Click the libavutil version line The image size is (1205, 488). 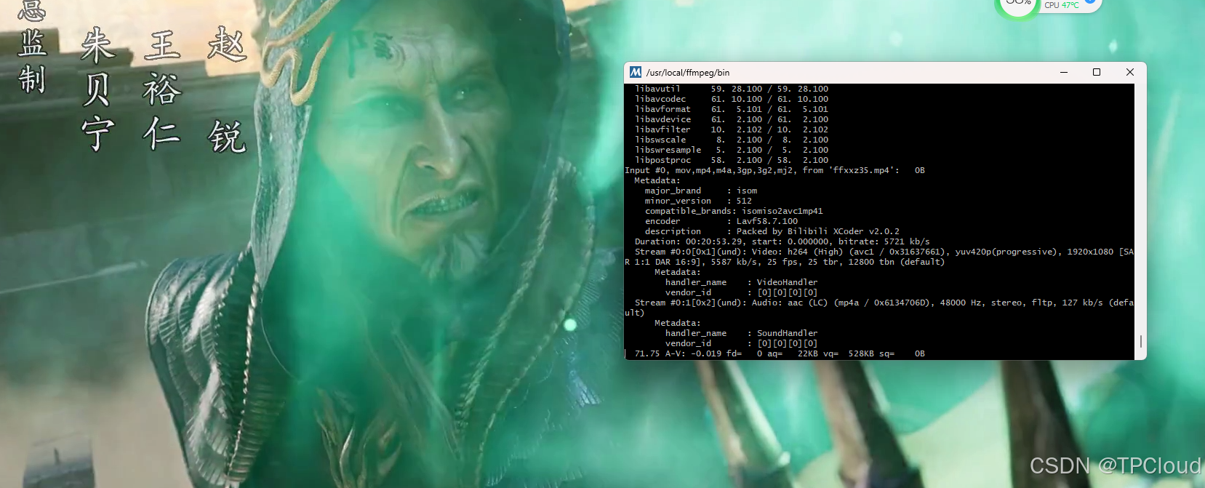tap(732, 89)
